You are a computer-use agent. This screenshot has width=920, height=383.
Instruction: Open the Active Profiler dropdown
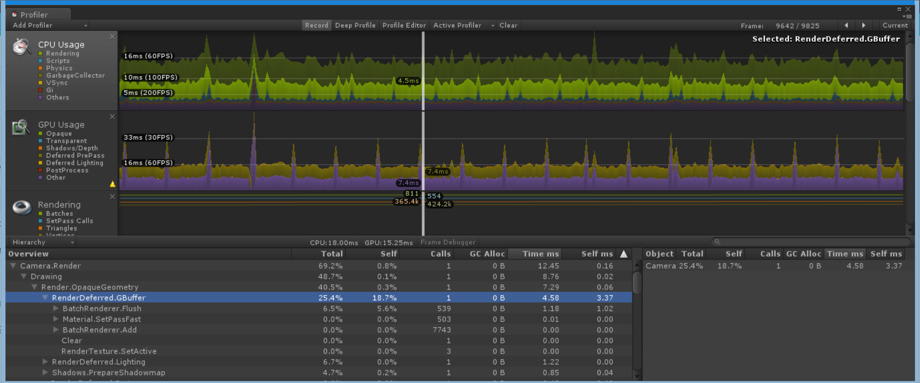coord(463,25)
